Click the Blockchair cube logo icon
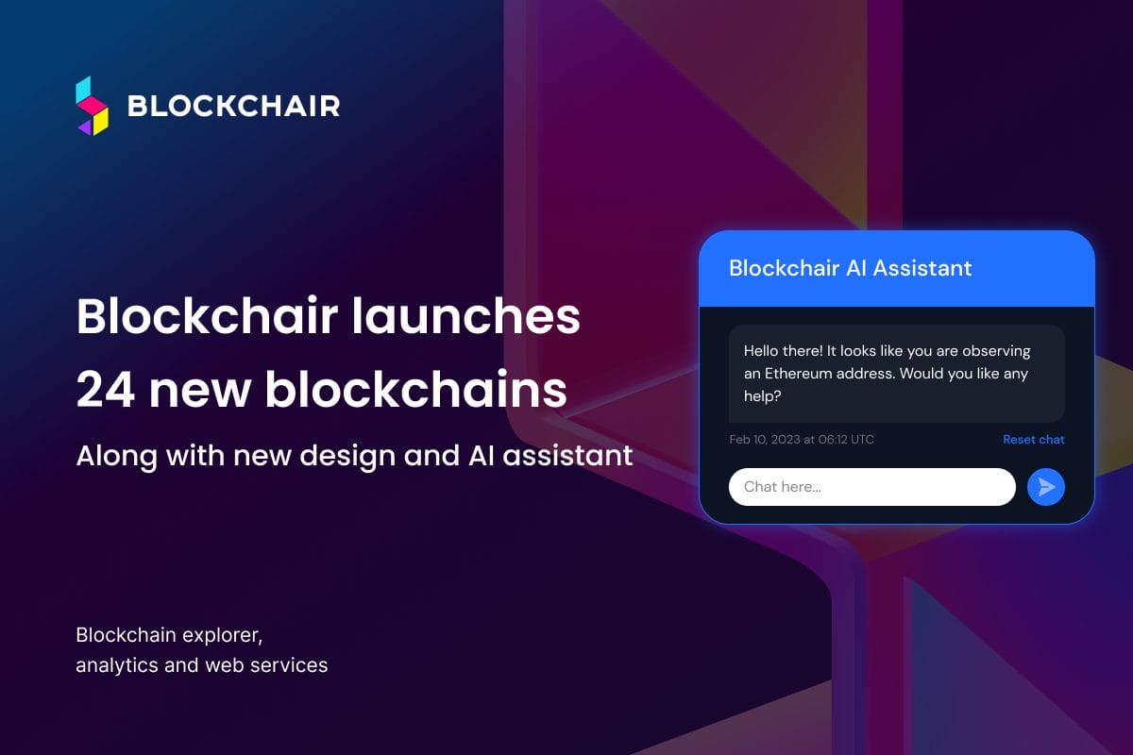Image resolution: width=1133 pixels, height=755 pixels. coord(93,106)
